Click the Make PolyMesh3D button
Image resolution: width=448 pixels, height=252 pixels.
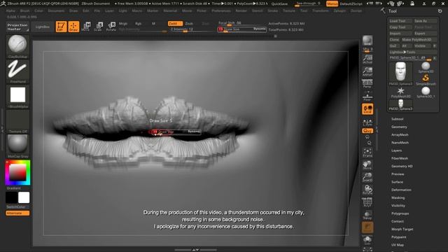pos(419,40)
